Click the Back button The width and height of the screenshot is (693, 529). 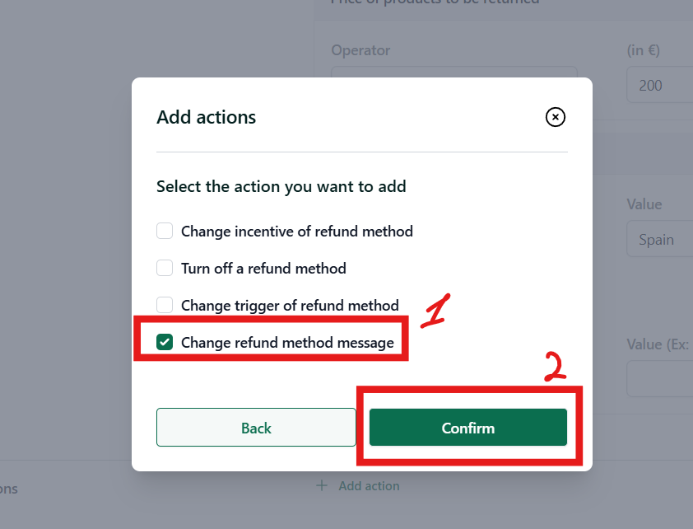(x=256, y=428)
